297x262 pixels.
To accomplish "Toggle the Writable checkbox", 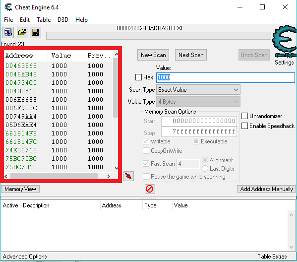I will point(146,141).
